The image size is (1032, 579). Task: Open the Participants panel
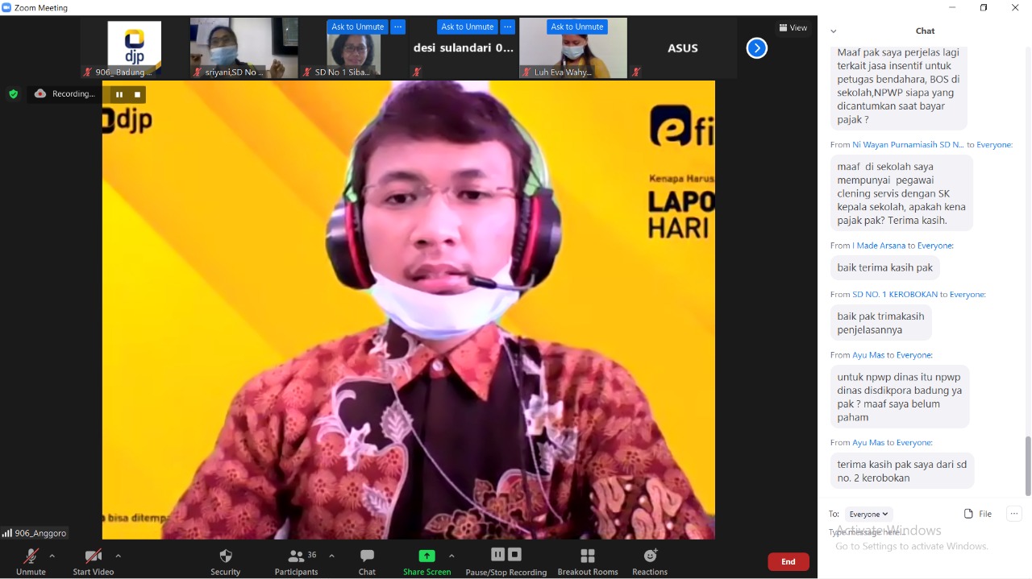(x=296, y=556)
